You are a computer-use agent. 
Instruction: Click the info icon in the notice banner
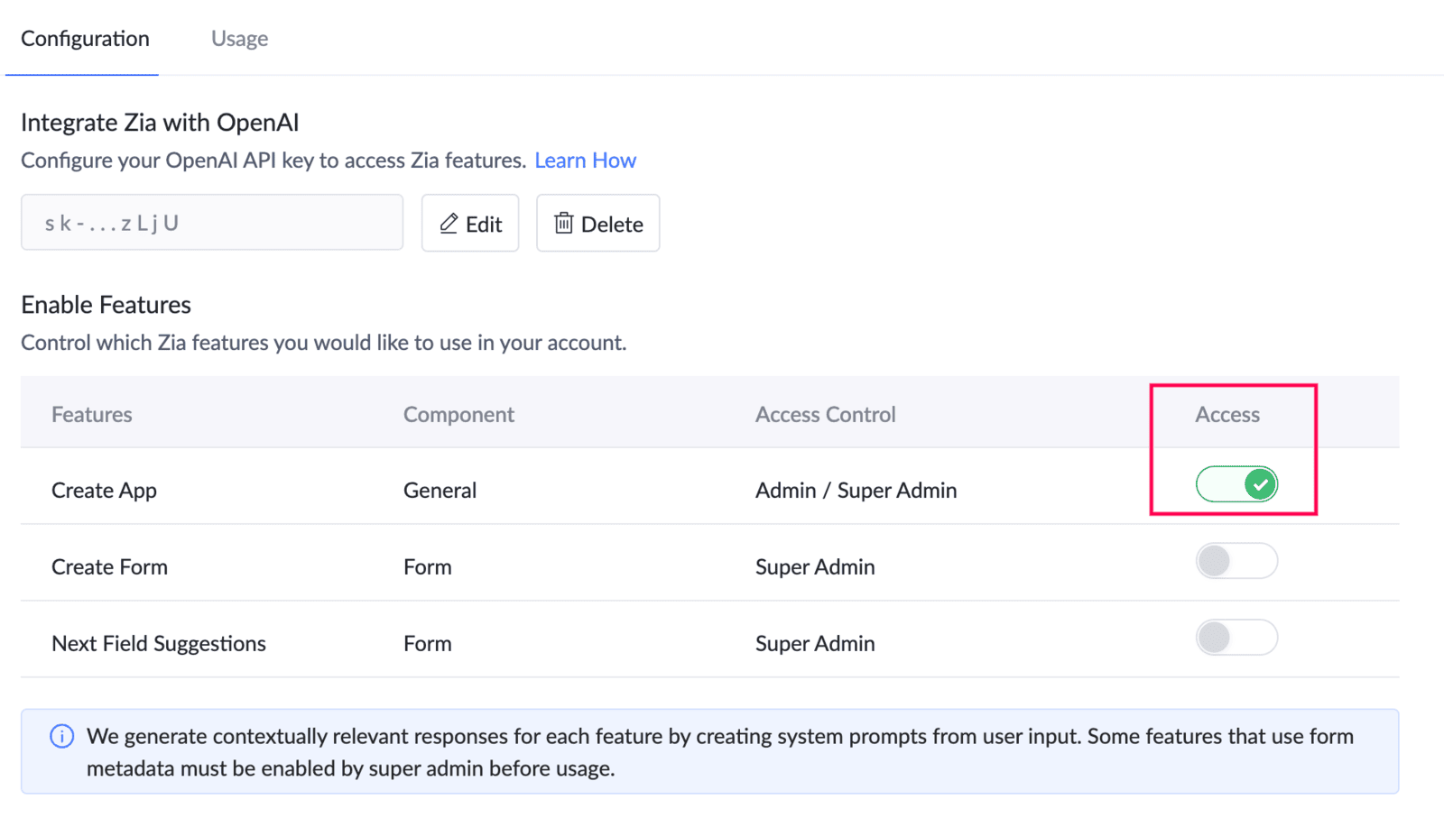click(61, 736)
